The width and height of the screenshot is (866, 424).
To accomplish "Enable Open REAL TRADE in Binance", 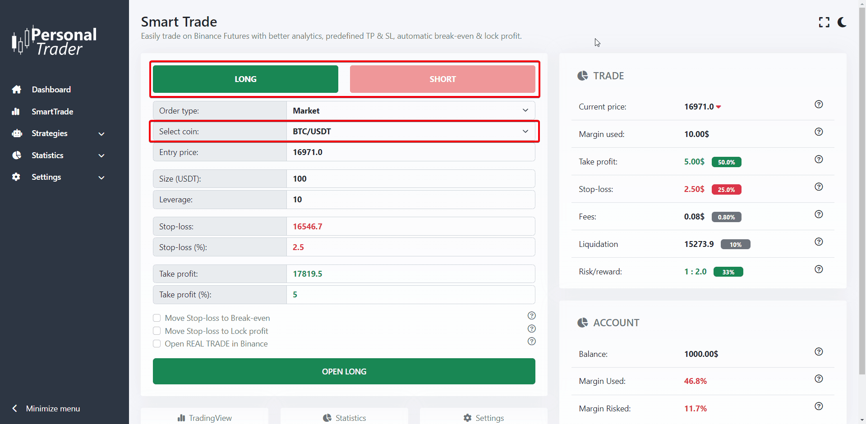I will [157, 344].
